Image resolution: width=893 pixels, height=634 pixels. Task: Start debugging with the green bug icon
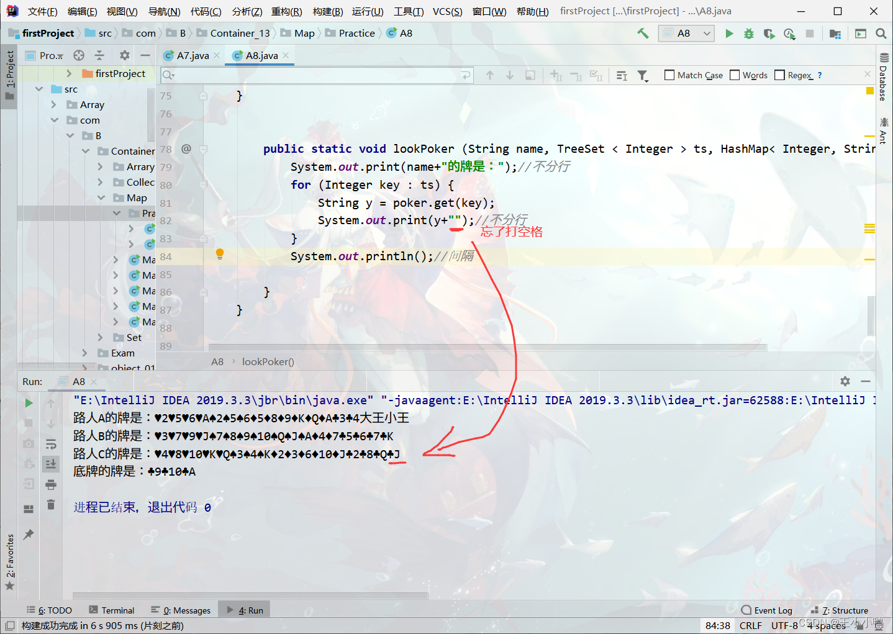pyautogui.click(x=749, y=34)
